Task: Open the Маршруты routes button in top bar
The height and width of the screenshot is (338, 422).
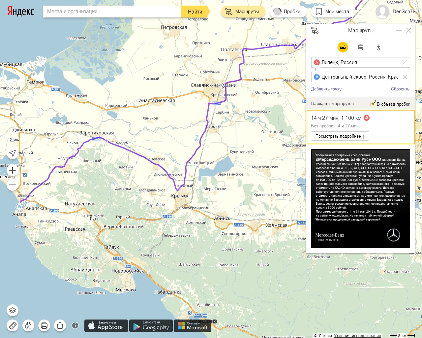Action: point(243,12)
